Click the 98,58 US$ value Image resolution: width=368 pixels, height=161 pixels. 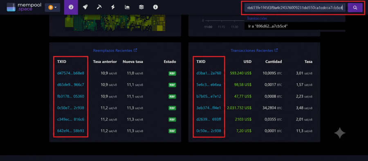pos(242,85)
